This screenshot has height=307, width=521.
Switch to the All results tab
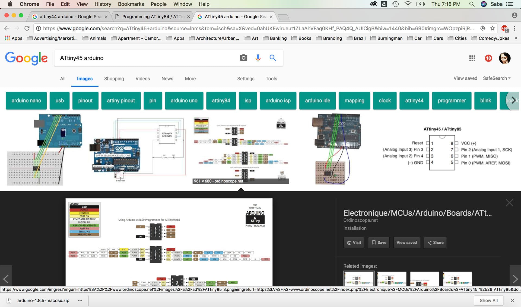(x=63, y=79)
